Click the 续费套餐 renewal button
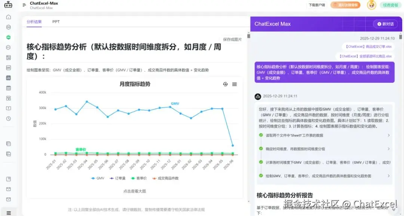Image resolution: width=404 pixels, height=216 pixels. 390,5
